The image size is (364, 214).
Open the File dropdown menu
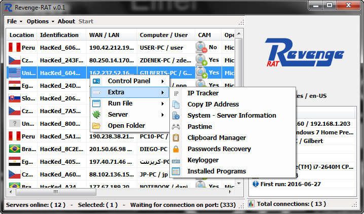[14, 21]
